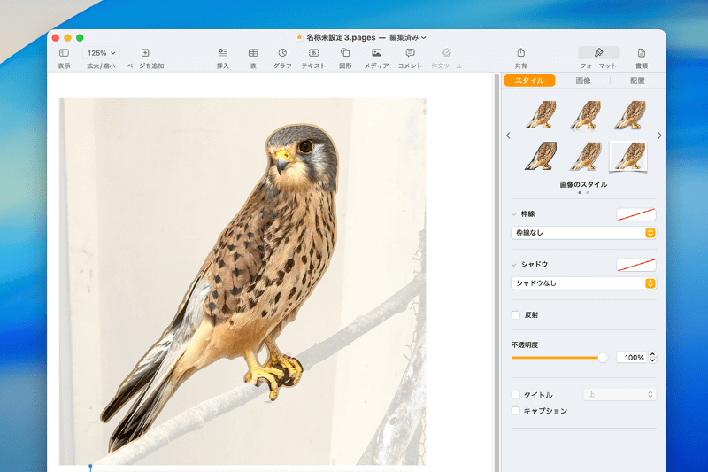Select the kestrel bird image on page
Screen dimensions: 708x472
point(242,282)
